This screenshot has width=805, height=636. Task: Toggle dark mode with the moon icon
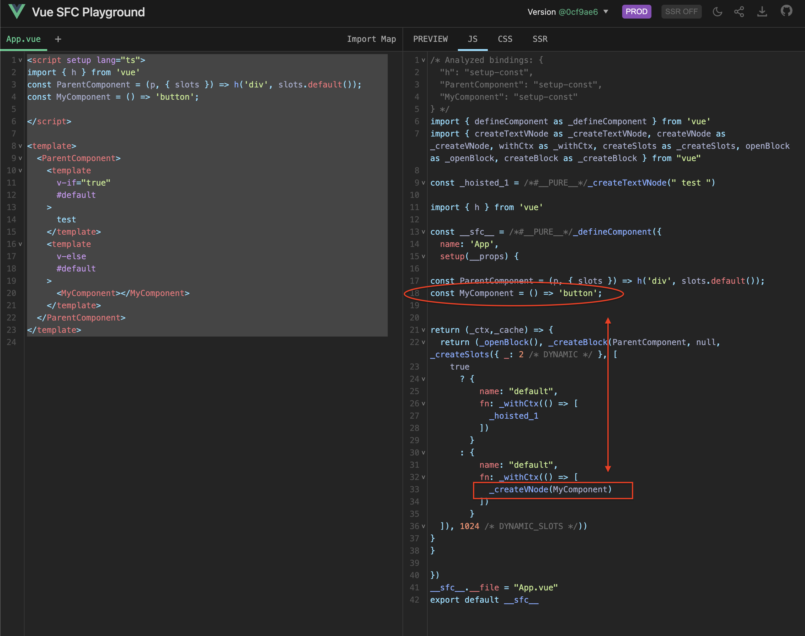(717, 12)
